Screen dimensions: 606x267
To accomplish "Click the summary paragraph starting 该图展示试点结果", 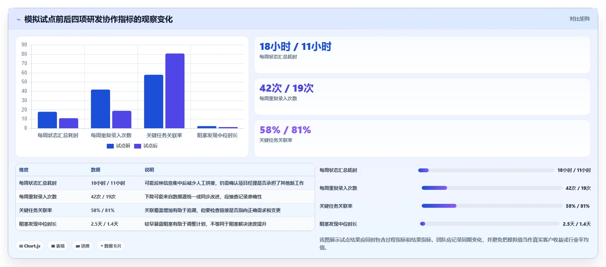I will coord(454,244).
